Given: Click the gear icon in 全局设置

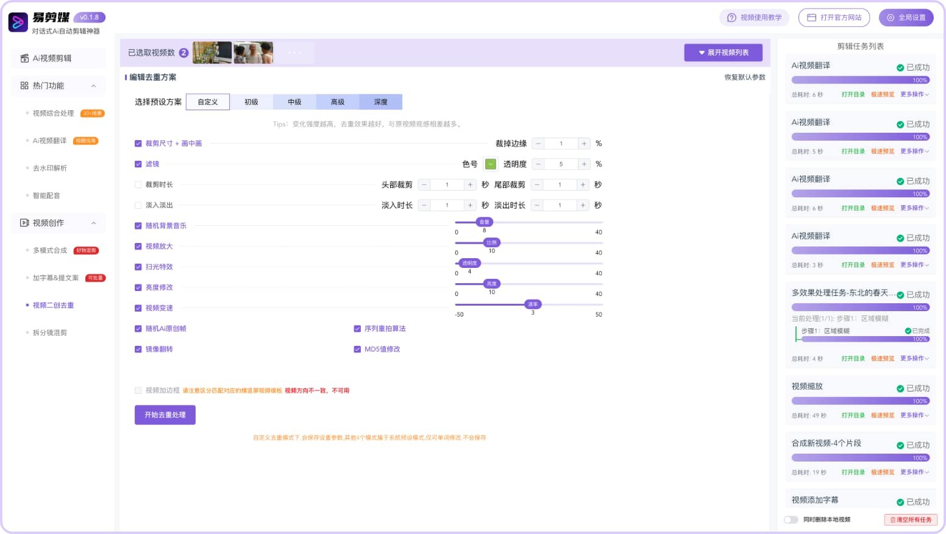Looking at the screenshot, I should [891, 18].
